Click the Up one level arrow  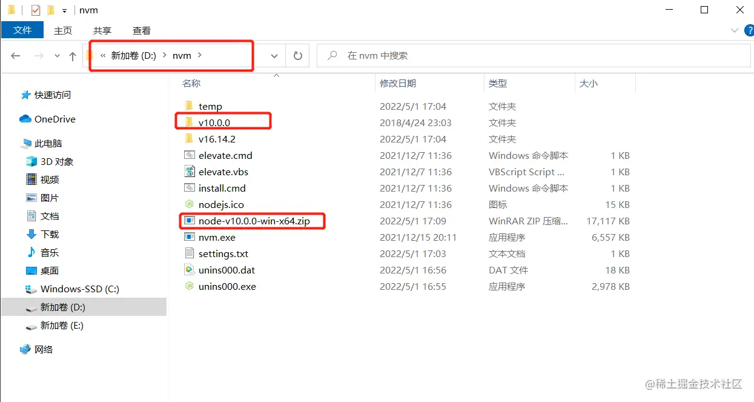73,55
